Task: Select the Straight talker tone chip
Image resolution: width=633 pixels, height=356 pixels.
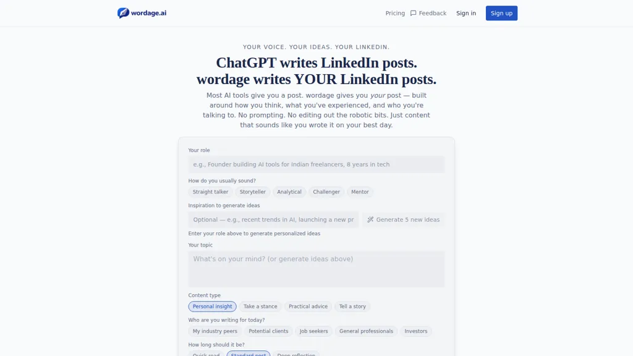Action: (210, 192)
